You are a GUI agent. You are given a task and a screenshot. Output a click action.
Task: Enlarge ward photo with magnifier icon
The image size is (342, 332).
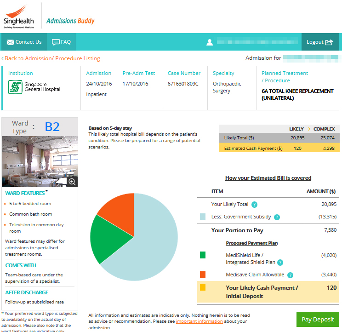pyautogui.click(x=72, y=182)
